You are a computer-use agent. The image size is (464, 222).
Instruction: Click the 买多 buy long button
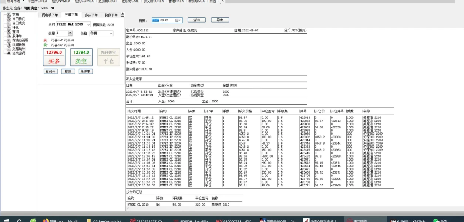pyautogui.click(x=54, y=57)
